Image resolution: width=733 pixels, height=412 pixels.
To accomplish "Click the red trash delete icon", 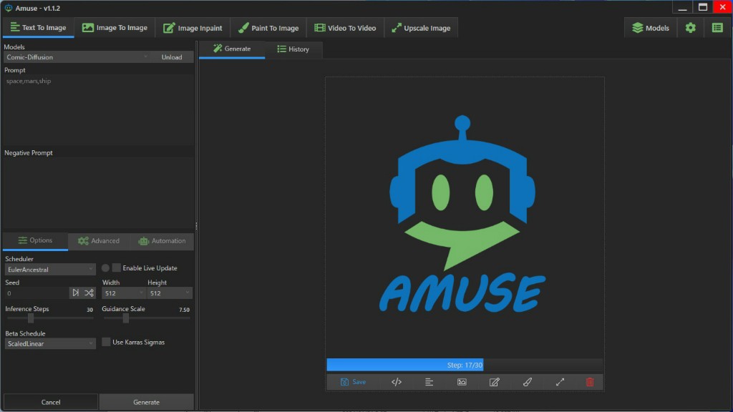I will (590, 382).
